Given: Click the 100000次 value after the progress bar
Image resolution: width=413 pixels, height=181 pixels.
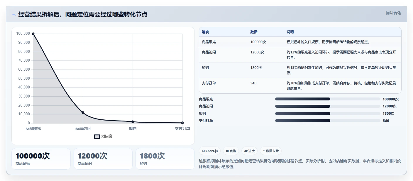Looking at the screenshot, I should [x=391, y=99].
